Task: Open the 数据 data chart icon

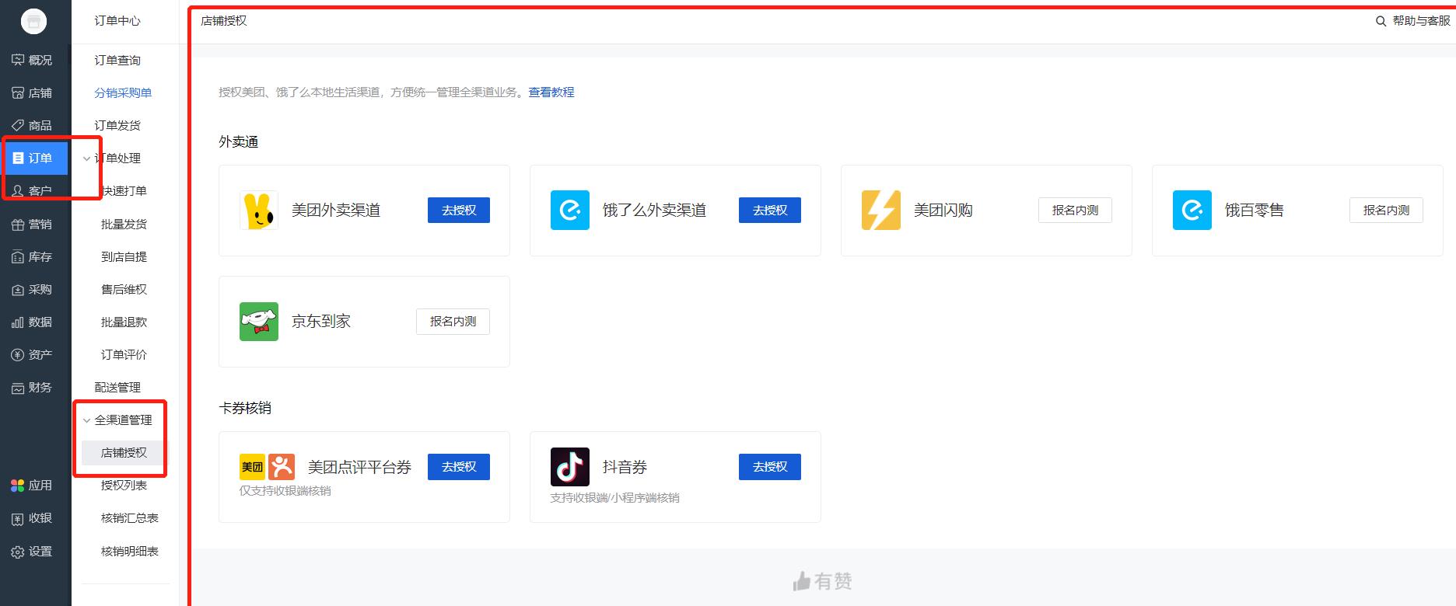Action: point(18,322)
